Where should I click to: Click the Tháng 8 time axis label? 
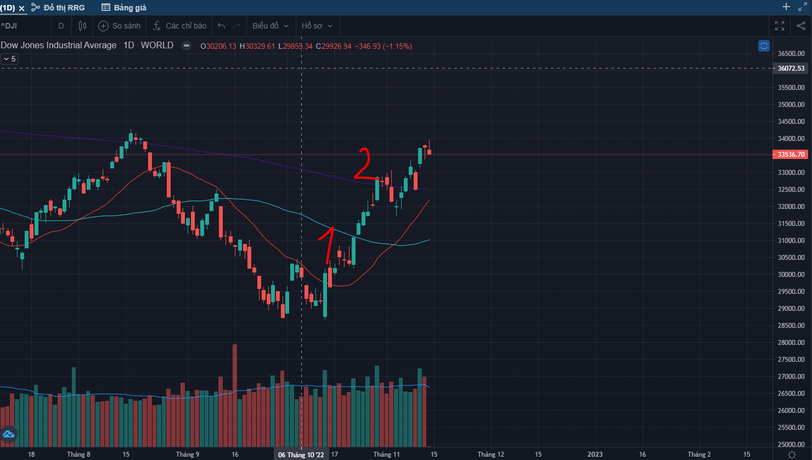click(78, 455)
